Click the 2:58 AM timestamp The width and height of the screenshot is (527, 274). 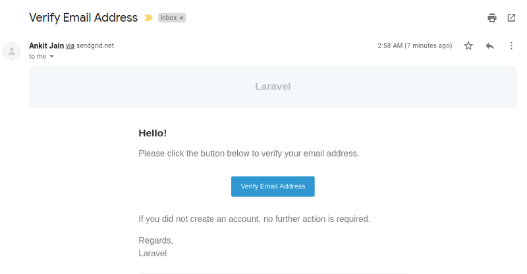click(x=414, y=45)
